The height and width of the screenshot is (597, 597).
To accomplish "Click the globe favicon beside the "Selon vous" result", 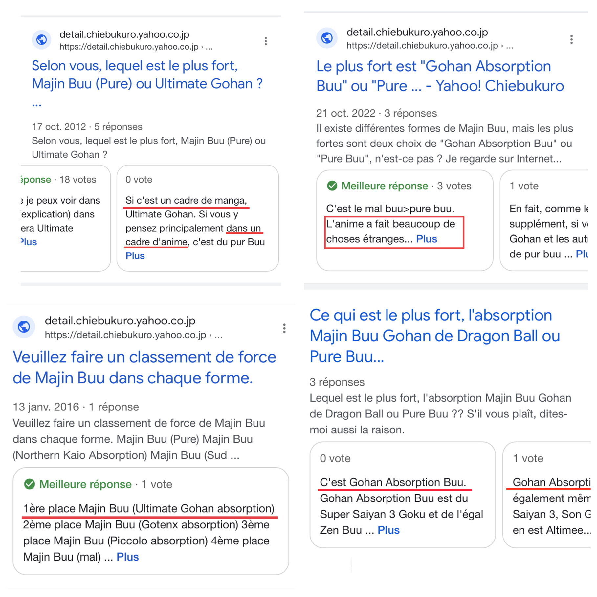I will pos(41,40).
